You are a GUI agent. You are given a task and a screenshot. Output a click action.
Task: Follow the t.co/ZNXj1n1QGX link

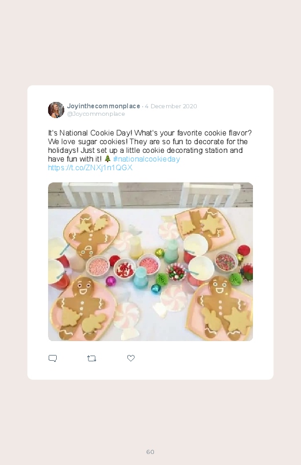click(90, 167)
